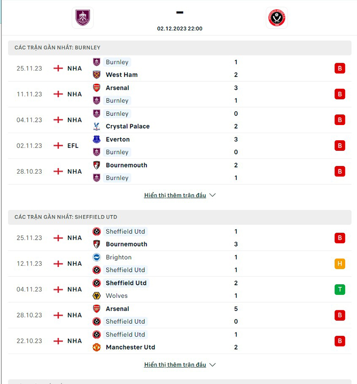Select the Burnley club crest at top

click(x=83, y=18)
